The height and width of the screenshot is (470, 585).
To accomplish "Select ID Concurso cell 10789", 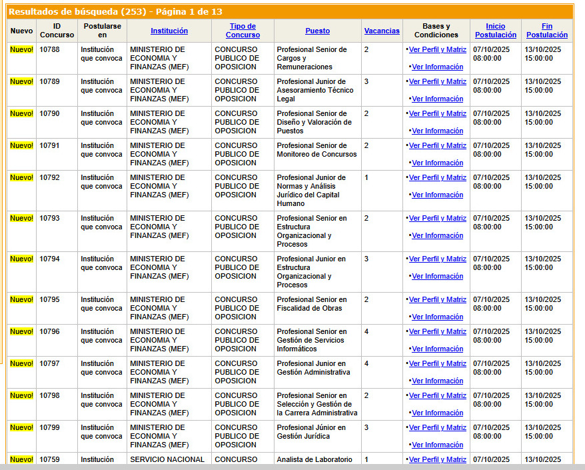I will click(x=49, y=81).
